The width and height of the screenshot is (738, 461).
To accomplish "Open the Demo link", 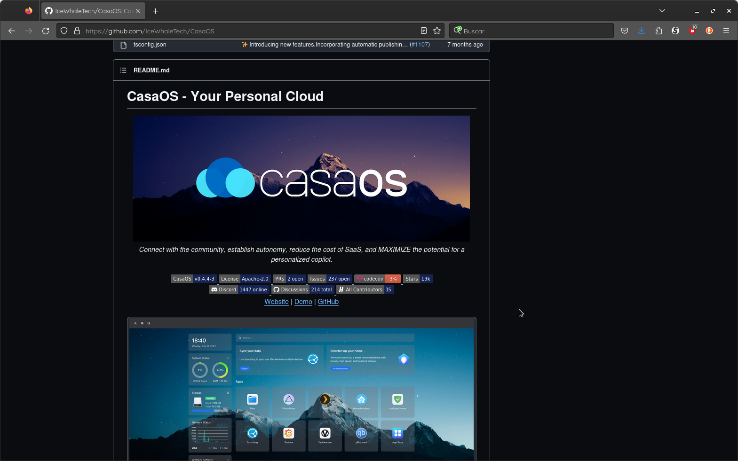I will point(303,302).
